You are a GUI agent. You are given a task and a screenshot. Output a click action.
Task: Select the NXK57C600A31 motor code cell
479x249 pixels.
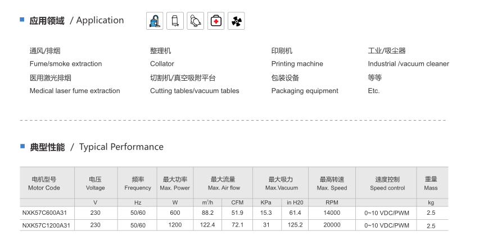tap(44, 213)
